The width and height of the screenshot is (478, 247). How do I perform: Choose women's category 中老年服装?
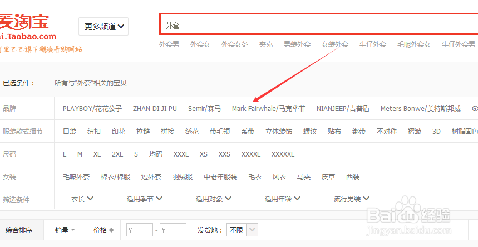pyautogui.click(x=220, y=177)
